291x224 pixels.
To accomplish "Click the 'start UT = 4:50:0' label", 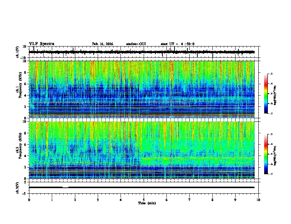I will [177, 44].
